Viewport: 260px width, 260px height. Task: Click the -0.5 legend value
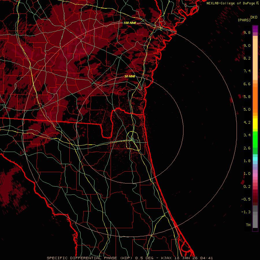[x=246, y=199]
